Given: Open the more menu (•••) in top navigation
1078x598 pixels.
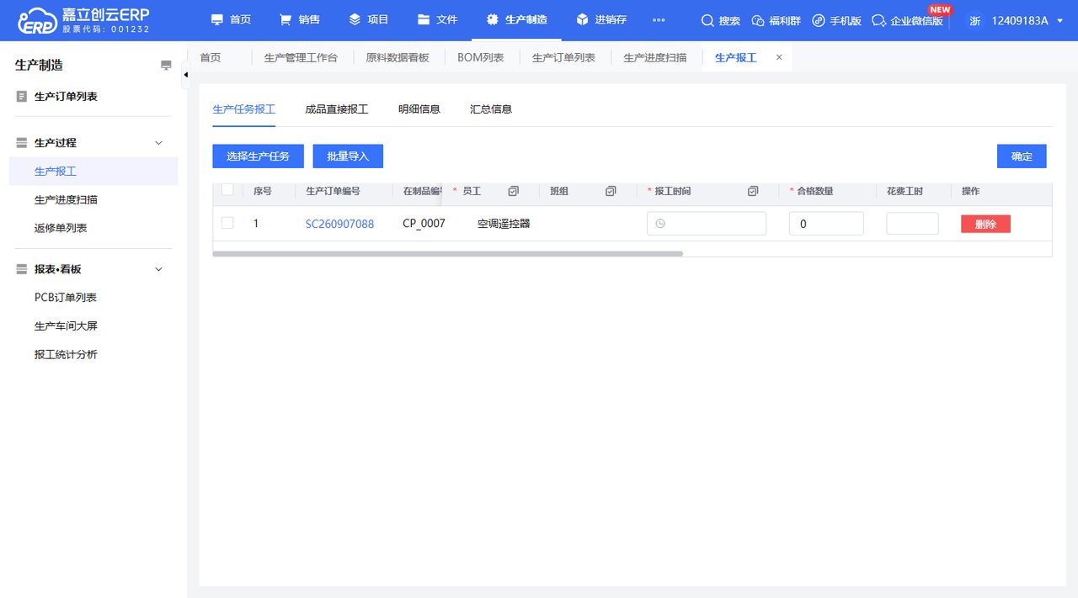Looking at the screenshot, I should point(659,20).
